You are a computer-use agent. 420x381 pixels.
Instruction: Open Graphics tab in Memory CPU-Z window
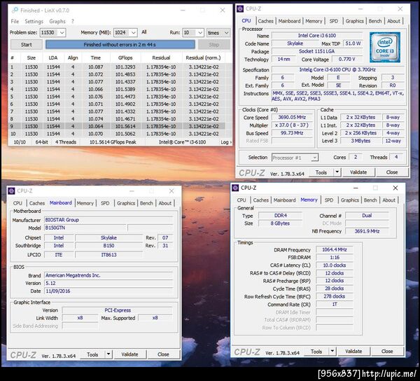(x=349, y=200)
